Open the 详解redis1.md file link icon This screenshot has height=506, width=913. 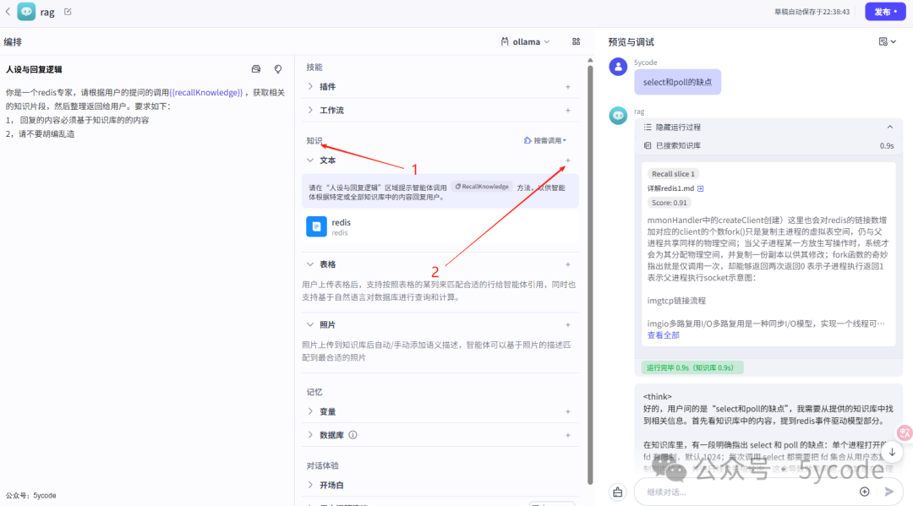pos(701,188)
